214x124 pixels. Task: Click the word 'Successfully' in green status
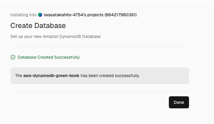(67, 57)
